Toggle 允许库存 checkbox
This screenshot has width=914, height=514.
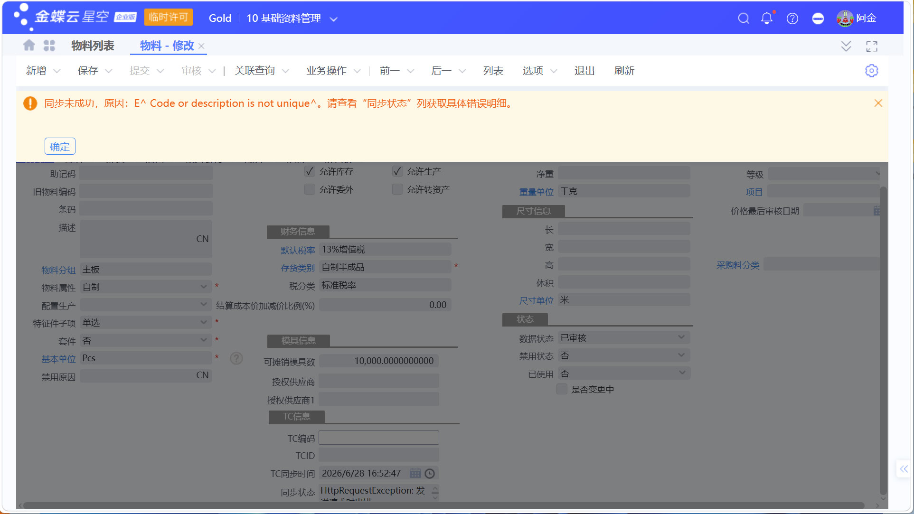pyautogui.click(x=310, y=171)
